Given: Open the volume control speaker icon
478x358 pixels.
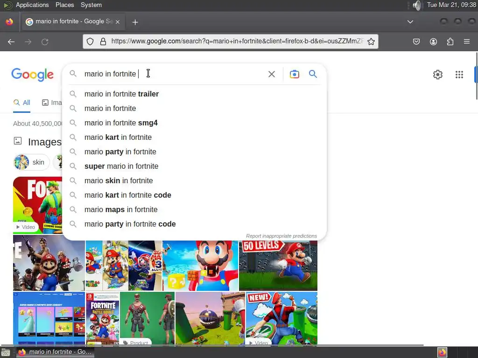Looking at the screenshot, I should coord(417,5).
